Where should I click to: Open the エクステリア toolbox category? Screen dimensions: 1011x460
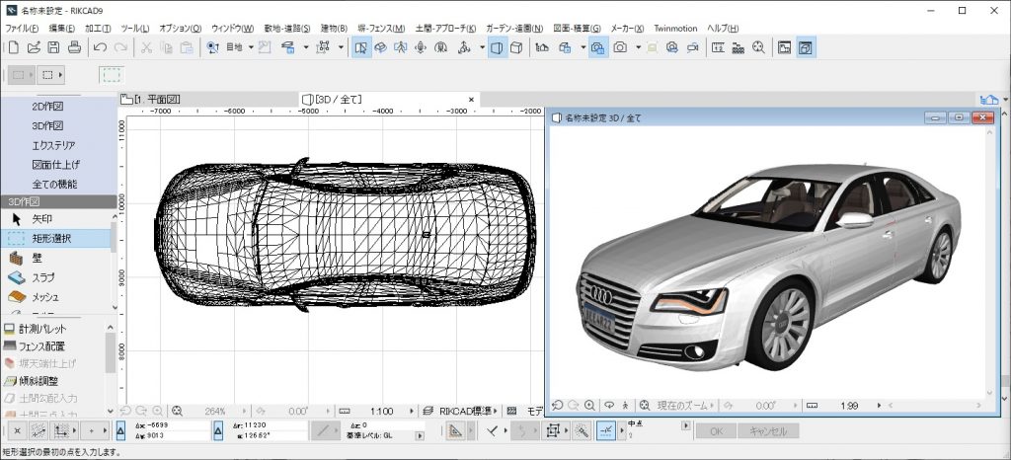54,145
